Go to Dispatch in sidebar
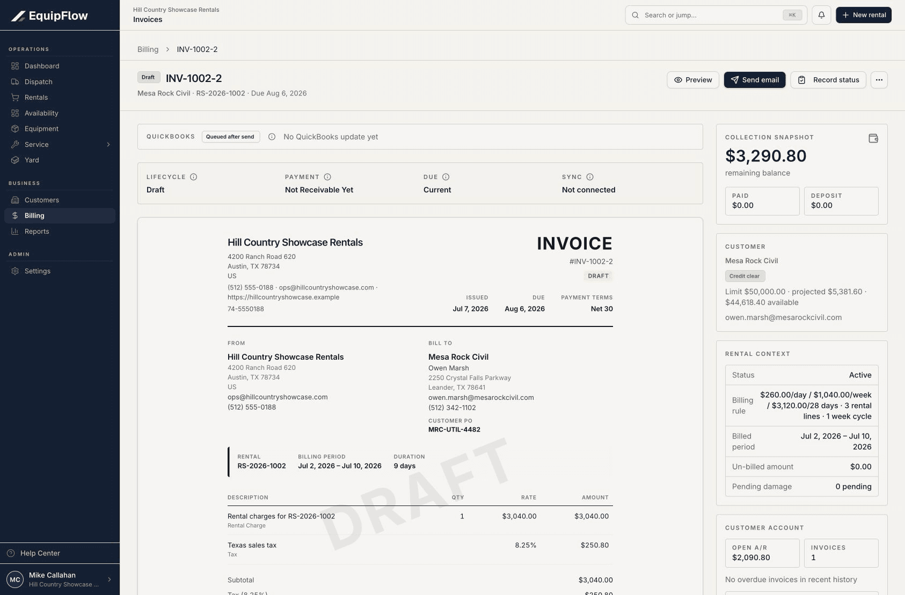 [x=60, y=82]
